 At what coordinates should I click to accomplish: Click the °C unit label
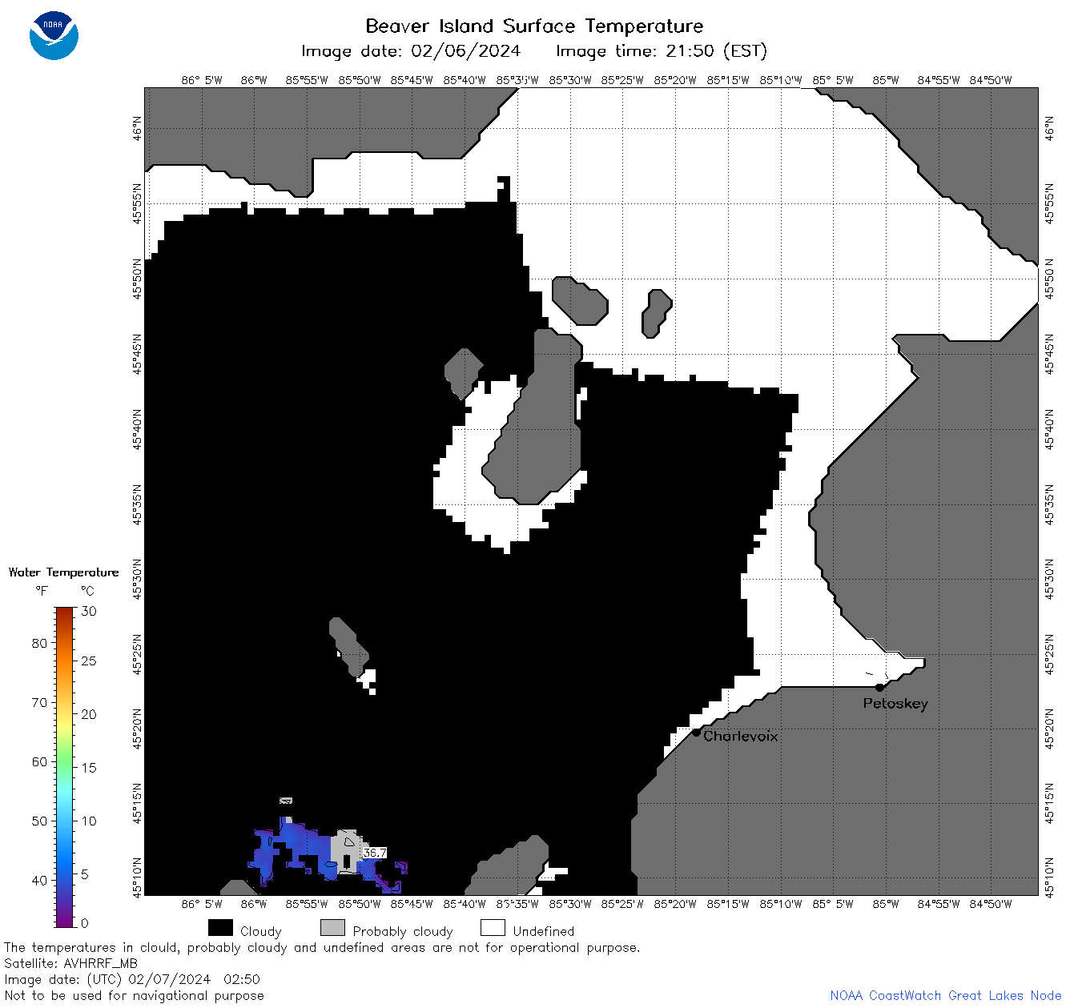coord(87,591)
